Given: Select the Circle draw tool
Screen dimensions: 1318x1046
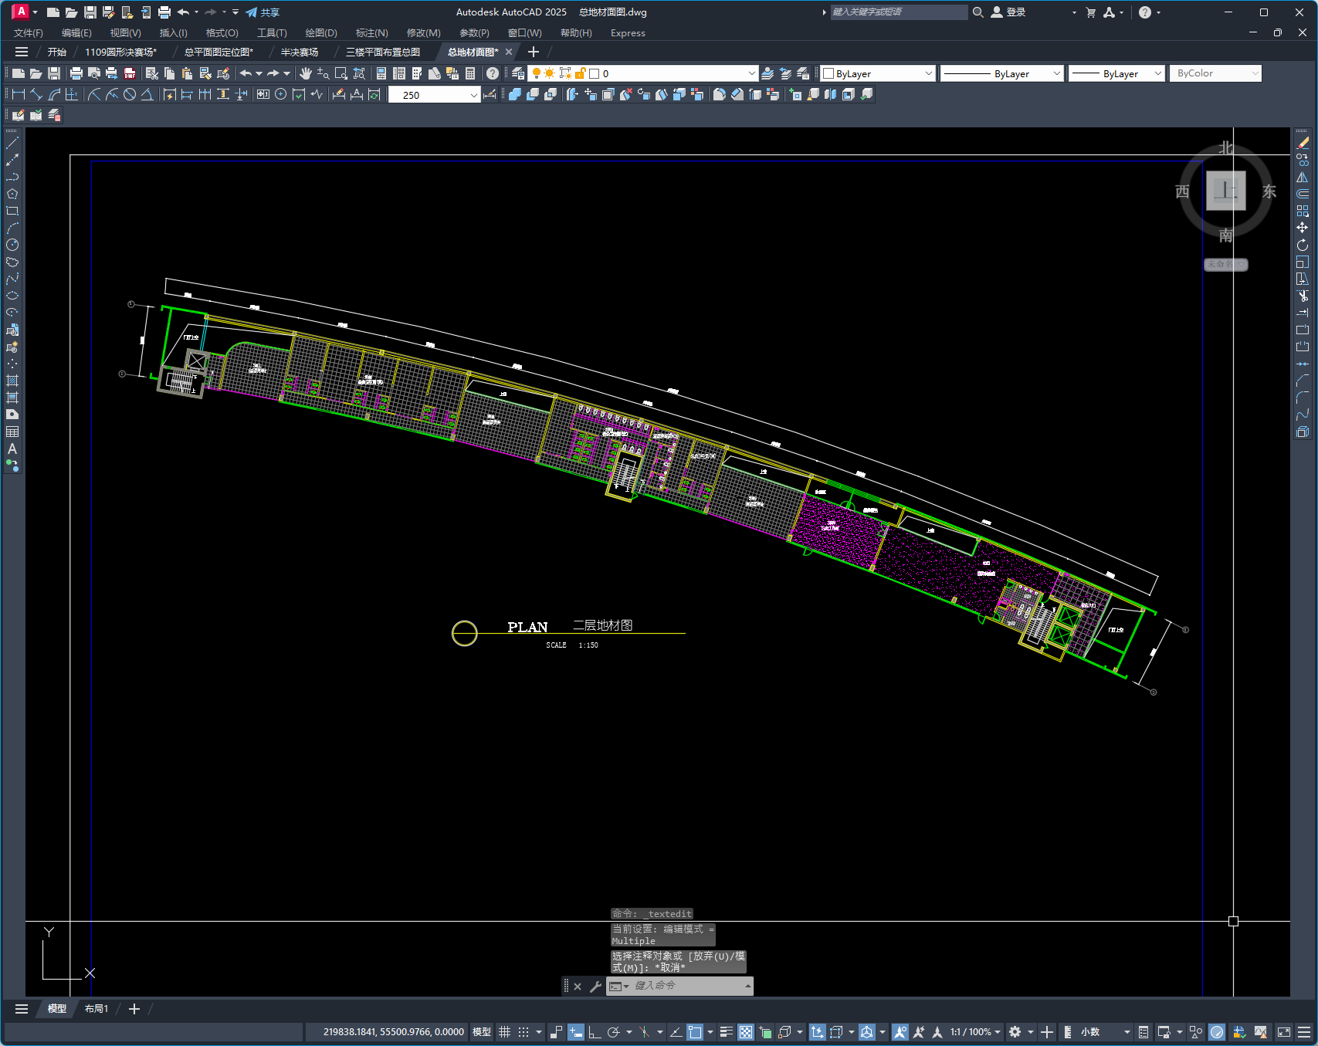Looking at the screenshot, I should (x=12, y=245).
